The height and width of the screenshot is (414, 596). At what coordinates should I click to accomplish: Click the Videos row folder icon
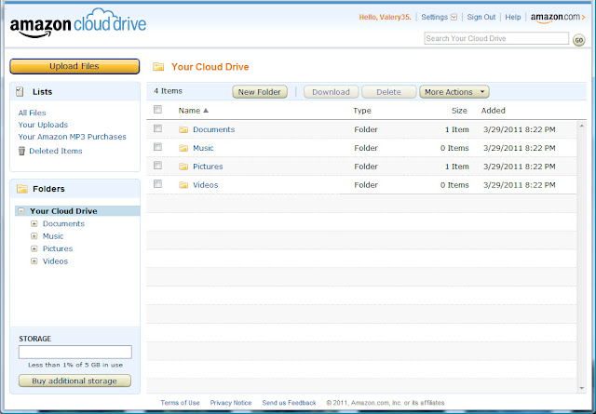click(183, 185)
